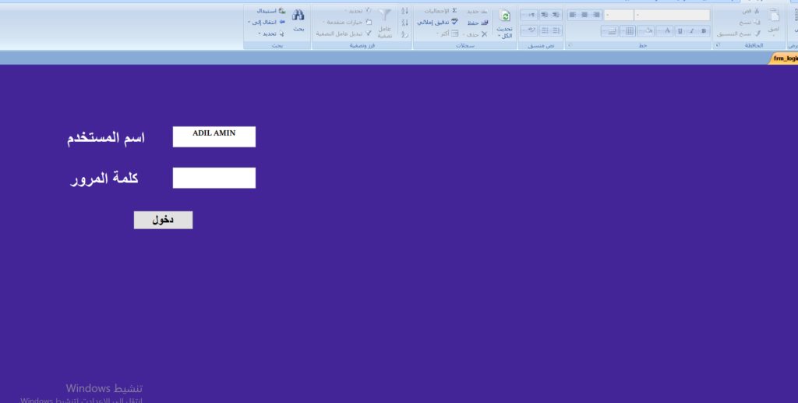Image resolution: width=798 pixels, height=403 pixels.
Task: Open the fill color bucket picker
Action: coord(646,31)
